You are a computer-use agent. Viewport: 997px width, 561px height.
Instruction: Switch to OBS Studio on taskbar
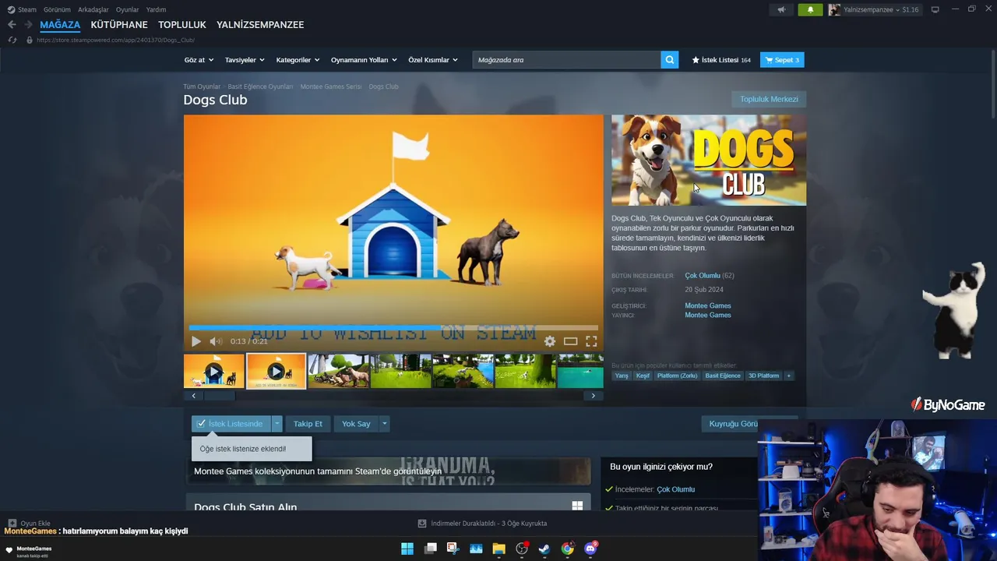coord(522,549)
